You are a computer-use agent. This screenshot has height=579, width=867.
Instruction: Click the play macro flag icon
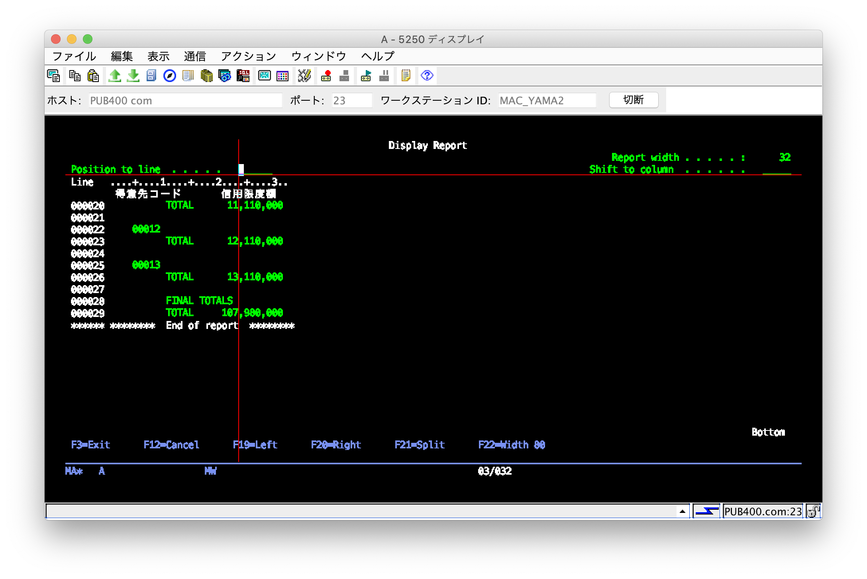(366, 76)
